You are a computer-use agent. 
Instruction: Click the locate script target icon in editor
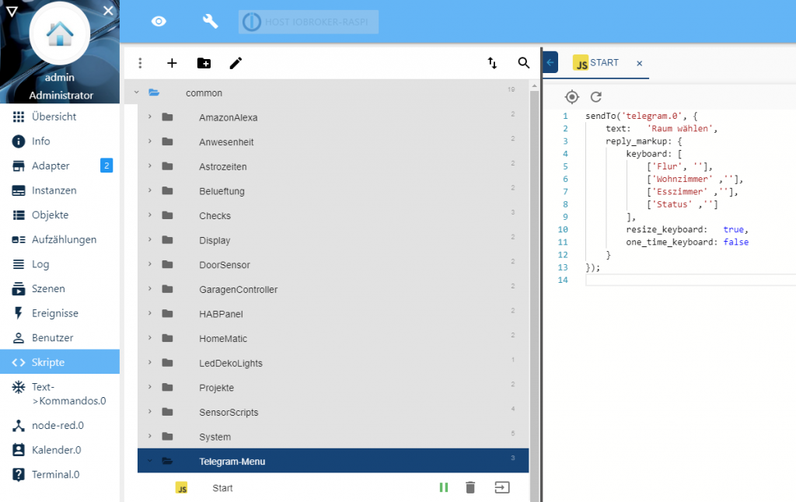(572, 97)
